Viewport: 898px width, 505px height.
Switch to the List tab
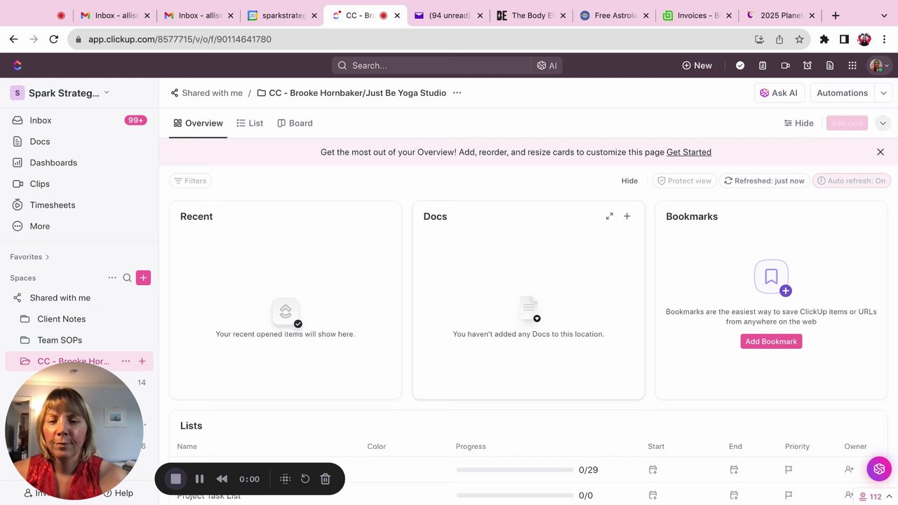[250, 123]
